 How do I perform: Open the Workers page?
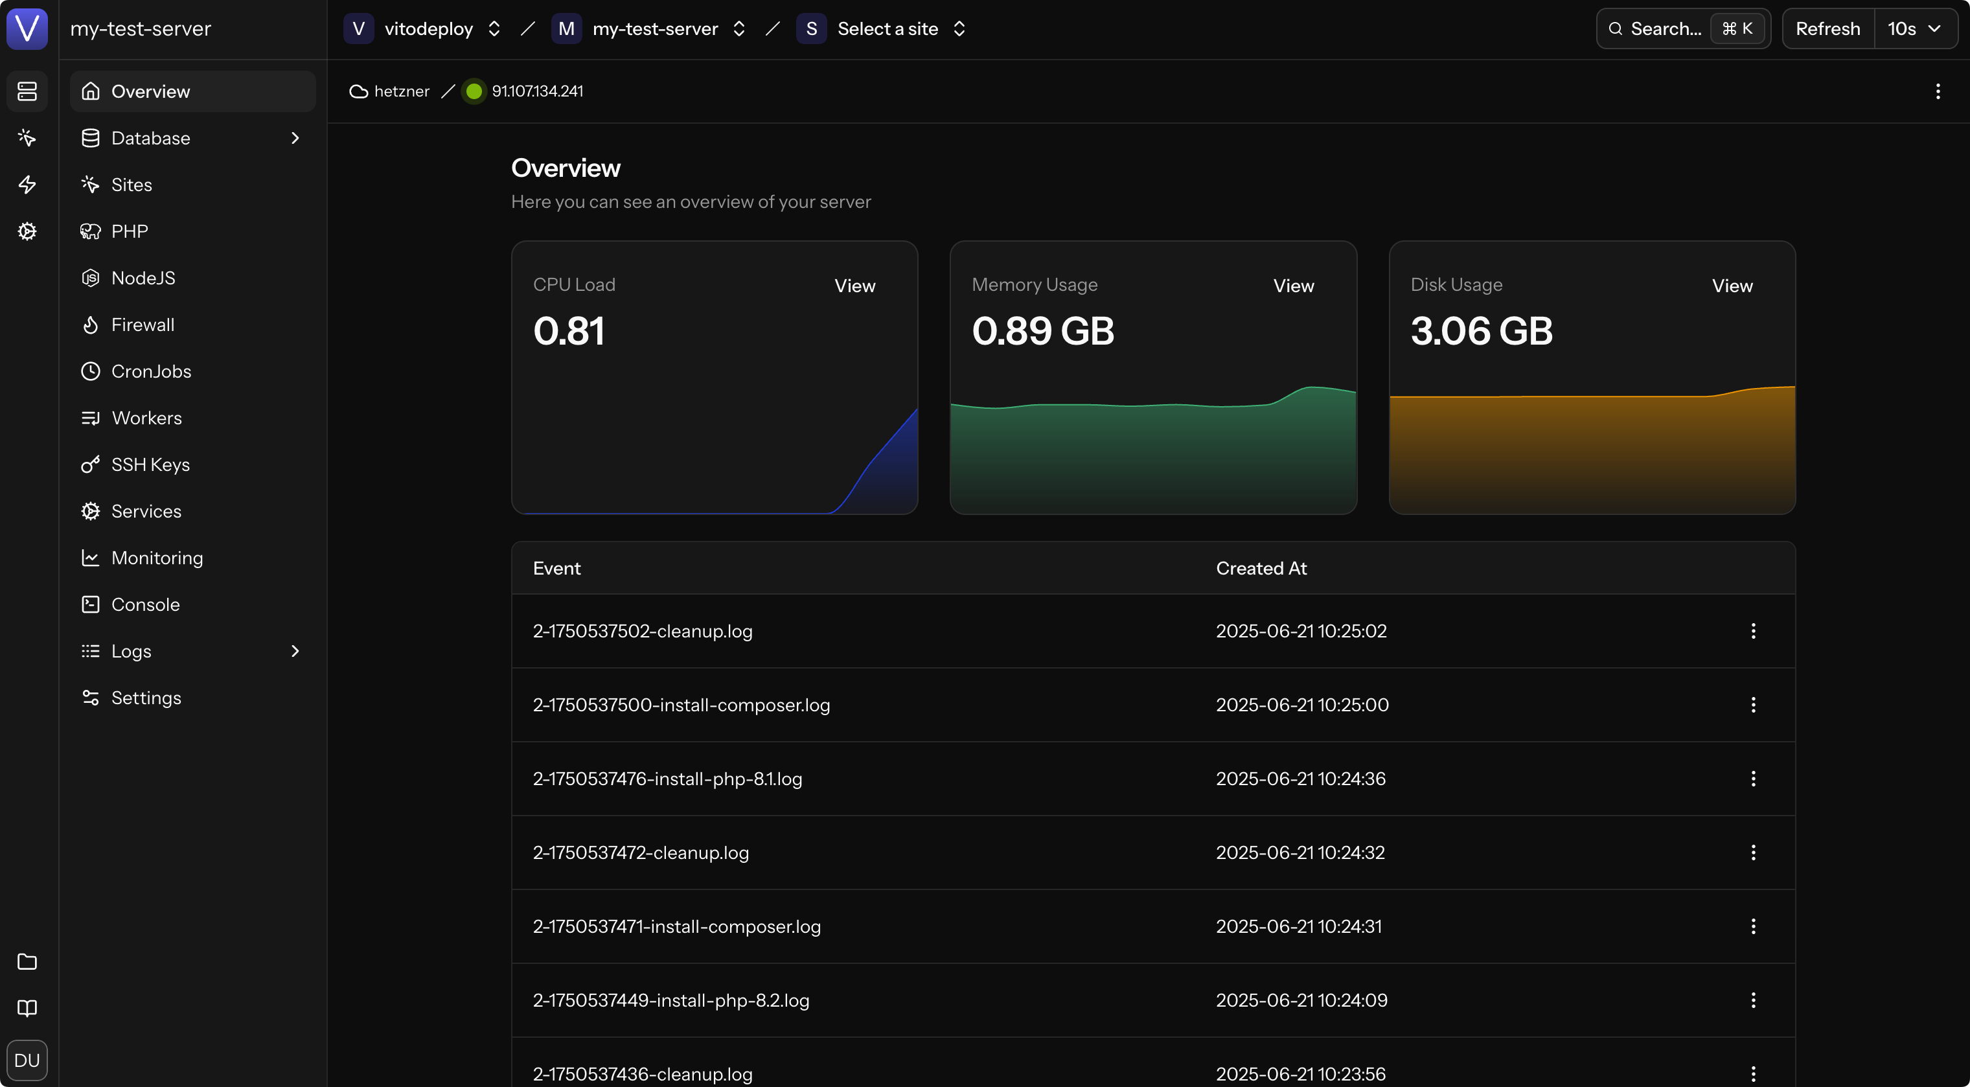[192, 418]
